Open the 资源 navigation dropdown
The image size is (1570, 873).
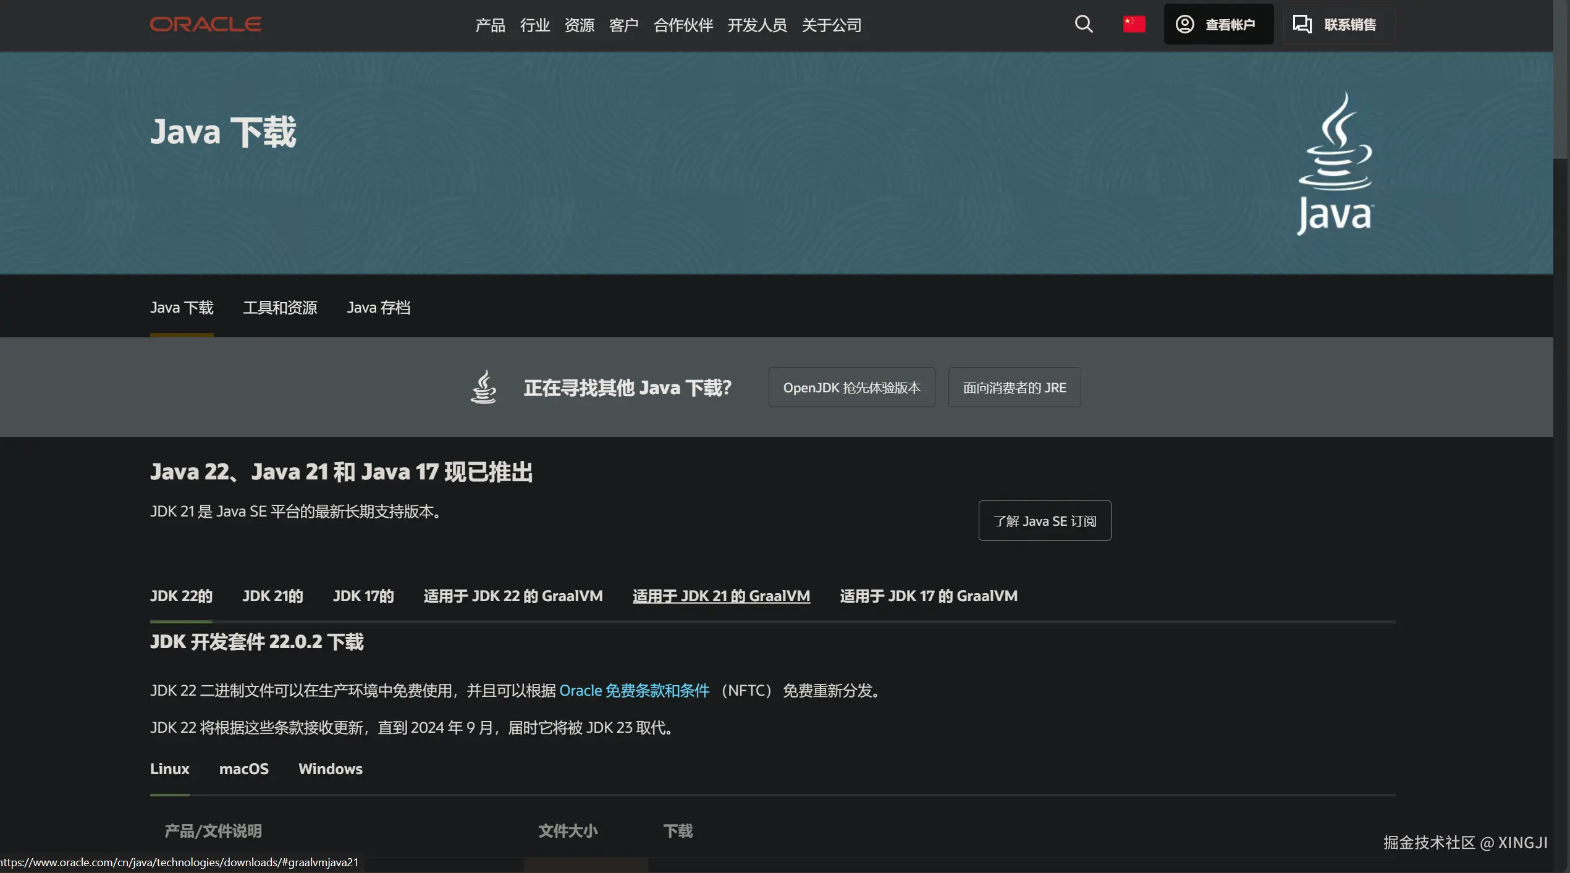(579, 25)
